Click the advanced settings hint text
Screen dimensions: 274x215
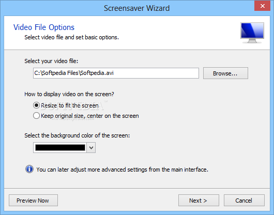123,170
